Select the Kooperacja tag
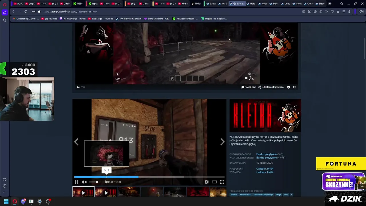This screenshot has width=366, height=206. (x=245, y=195)
